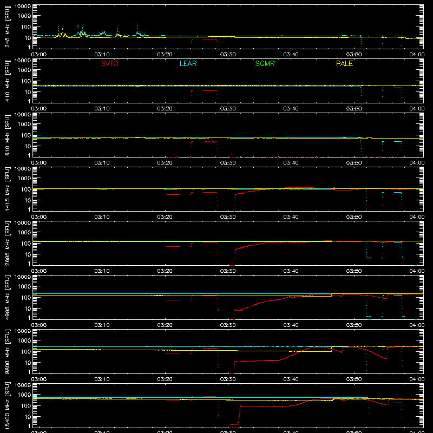Click the green SGMR station legend label
The width and height of the screenshot is (433, 433).
tap(265, 63)
